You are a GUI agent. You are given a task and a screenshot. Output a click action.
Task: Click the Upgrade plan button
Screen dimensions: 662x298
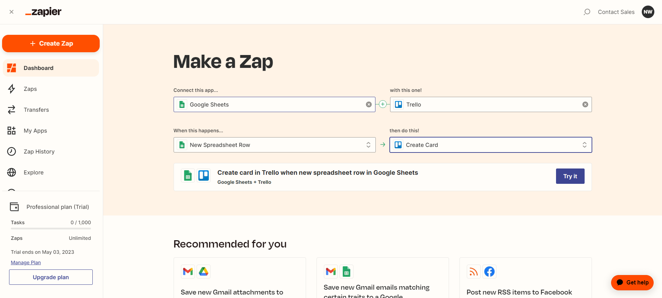[x=51, y=277]
